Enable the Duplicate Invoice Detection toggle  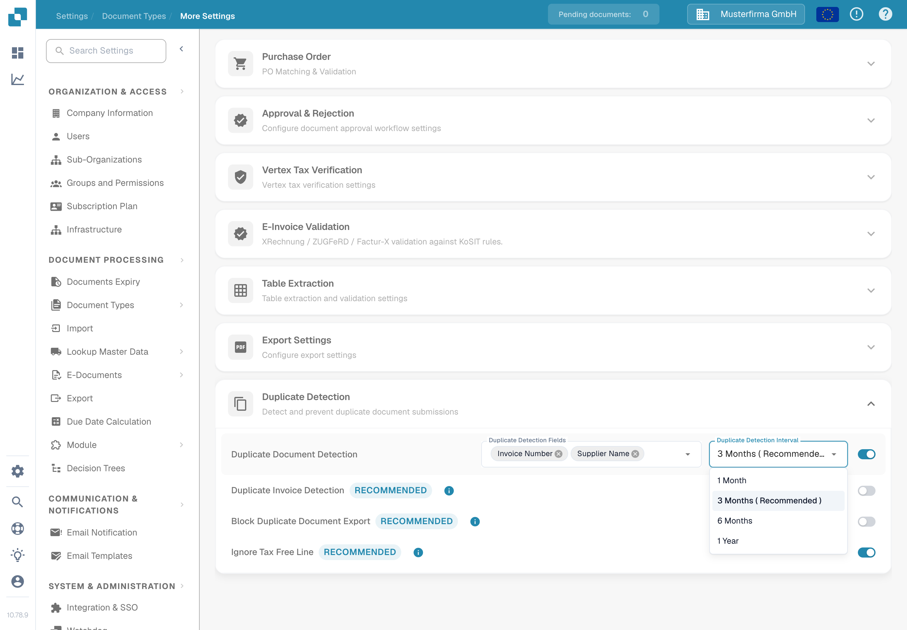coord(866,491)
